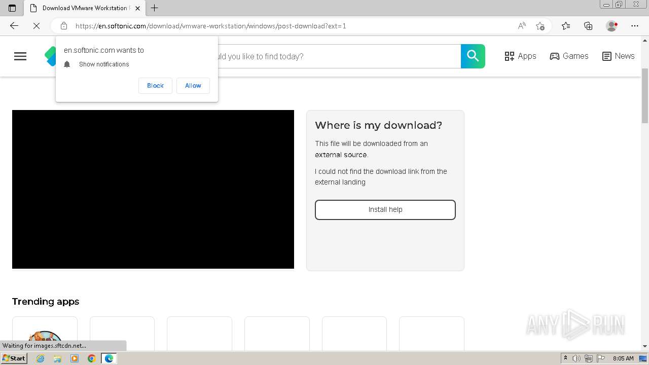
Task: Click the Install help button
Action: (x=385, y=210)
